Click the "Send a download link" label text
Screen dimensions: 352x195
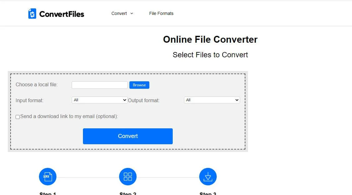click(69, 117)
